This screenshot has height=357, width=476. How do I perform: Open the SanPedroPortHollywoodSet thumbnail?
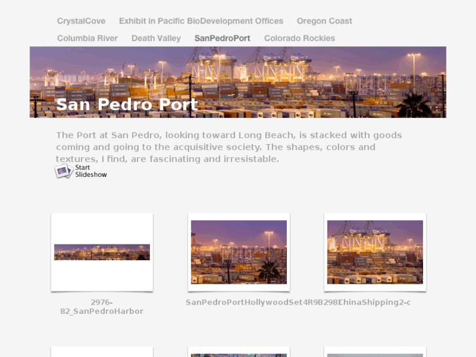pos(238,252)
